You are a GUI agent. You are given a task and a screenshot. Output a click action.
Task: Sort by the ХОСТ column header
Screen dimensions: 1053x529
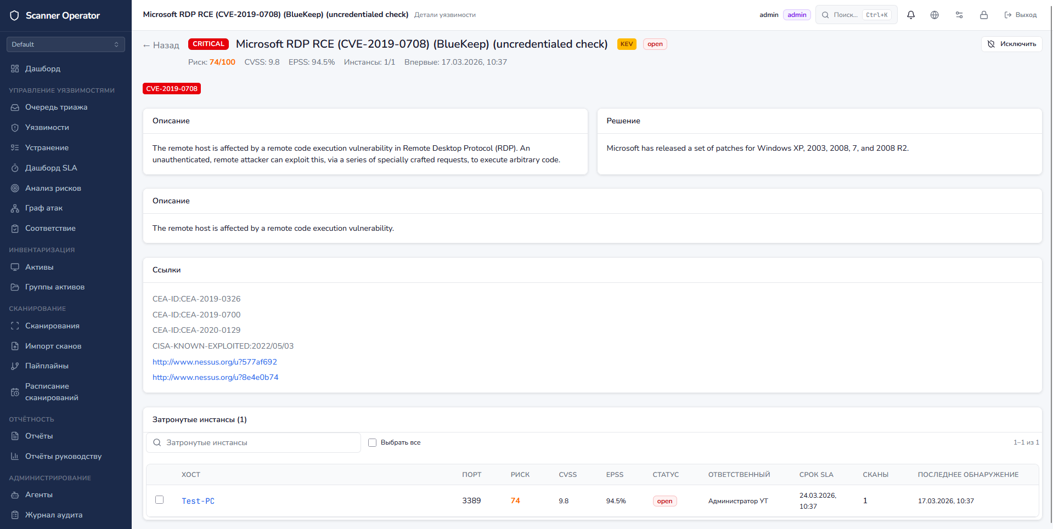pyautogui.click(x=191, y=475)
